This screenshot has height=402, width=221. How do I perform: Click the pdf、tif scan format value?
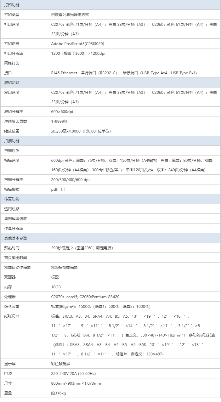pos(58,190)
